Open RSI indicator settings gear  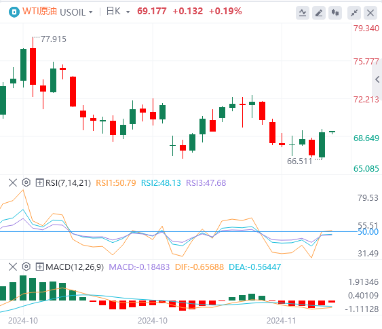pos(26,182)
